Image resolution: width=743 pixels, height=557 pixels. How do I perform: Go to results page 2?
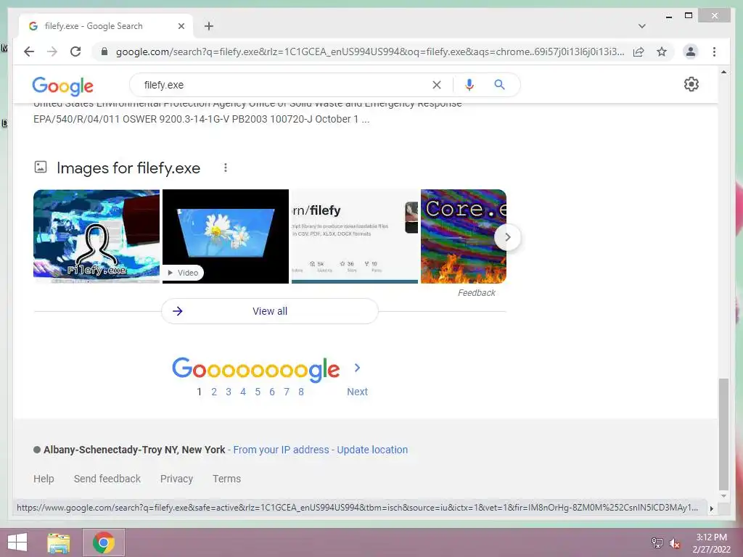click(214, 392)
